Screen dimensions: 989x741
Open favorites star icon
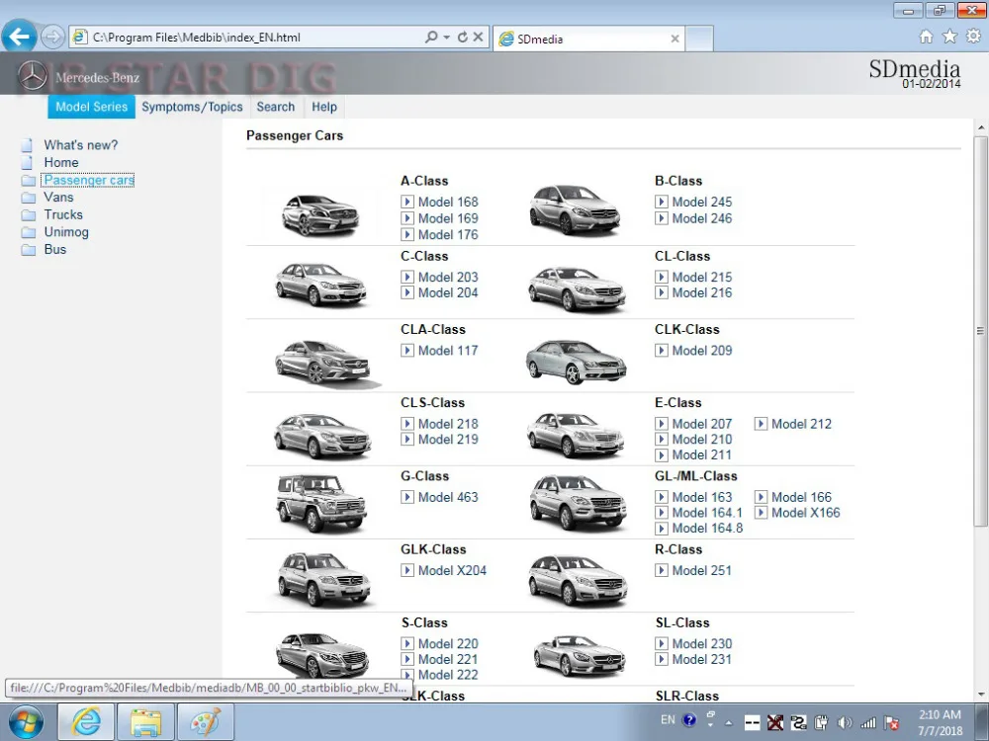949,36
